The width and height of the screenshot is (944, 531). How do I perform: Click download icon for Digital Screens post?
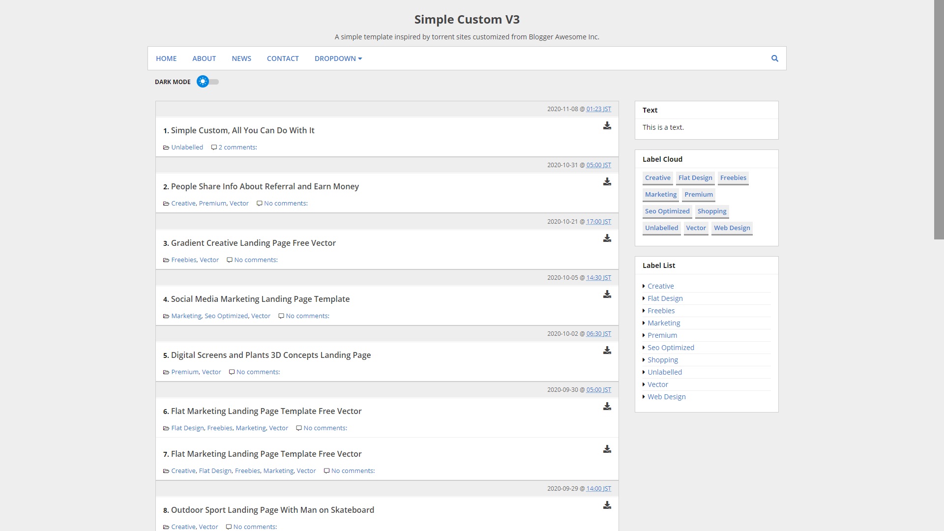click(x=607, y=351)
